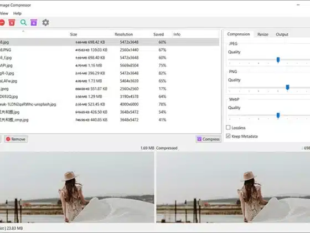Enable the Lossless checkbox
Viewport: 310px width, 233px height.
click(x=228, y=128)
